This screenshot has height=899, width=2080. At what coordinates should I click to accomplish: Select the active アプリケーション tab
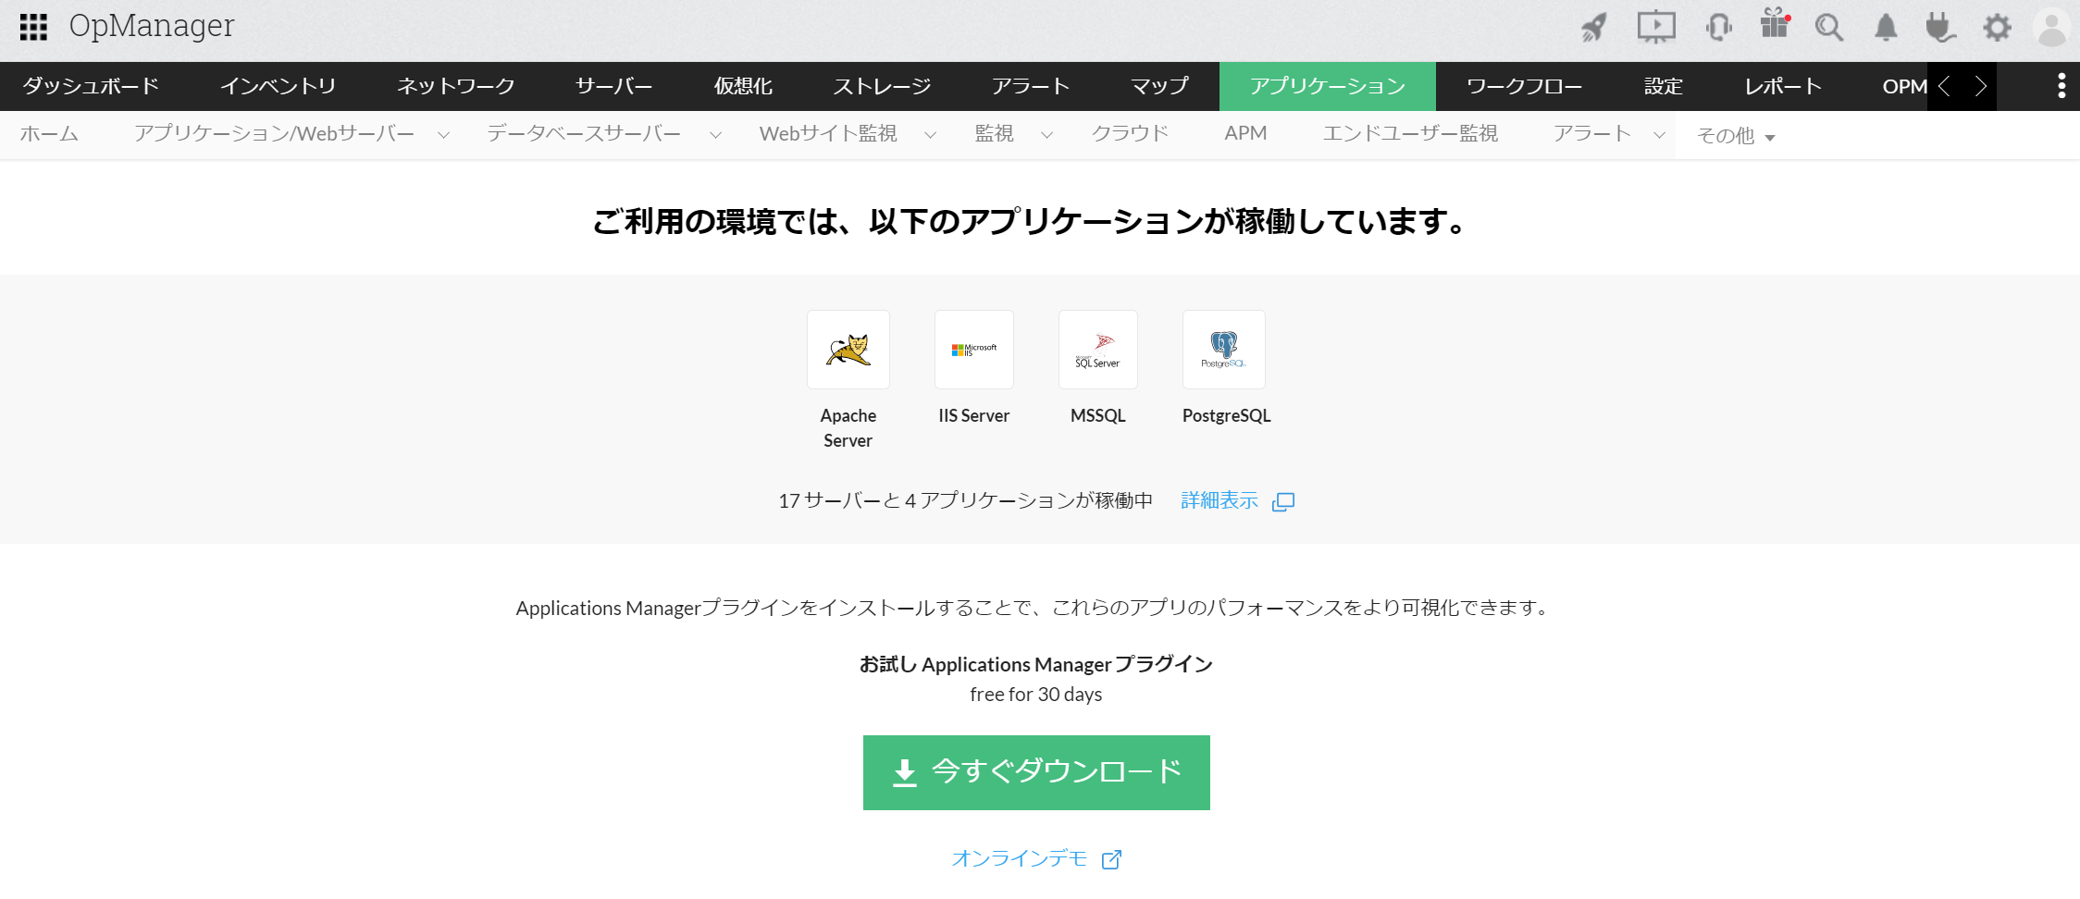pos(1328,86)
